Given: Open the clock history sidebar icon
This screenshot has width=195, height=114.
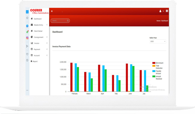Looking at the screenshot, I should pyautogui.click(x=27, y=60).
